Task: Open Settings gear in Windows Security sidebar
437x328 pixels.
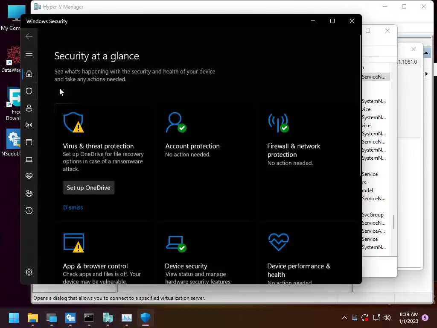Action: (x=29, y=272)
